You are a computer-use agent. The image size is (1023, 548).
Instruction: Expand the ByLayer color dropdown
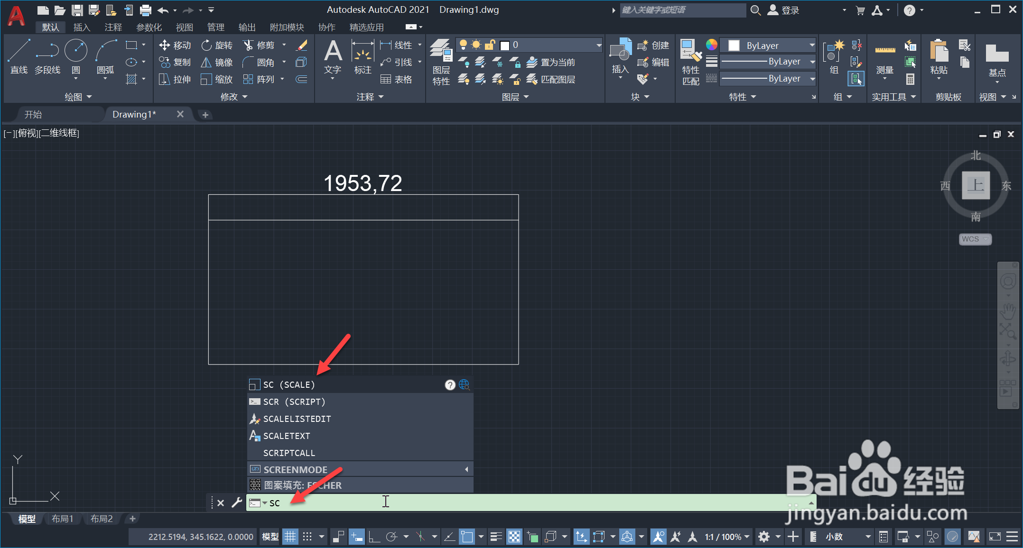[x=812, y=46]
